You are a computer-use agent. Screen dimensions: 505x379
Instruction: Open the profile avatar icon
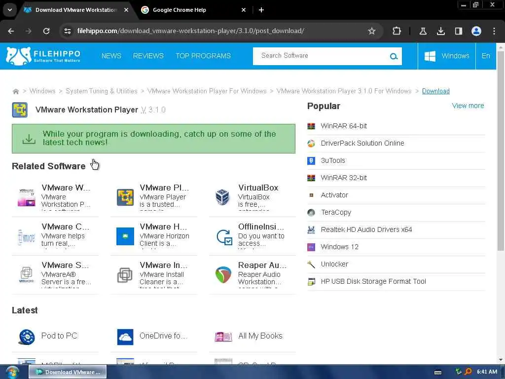tap(476, 31)
